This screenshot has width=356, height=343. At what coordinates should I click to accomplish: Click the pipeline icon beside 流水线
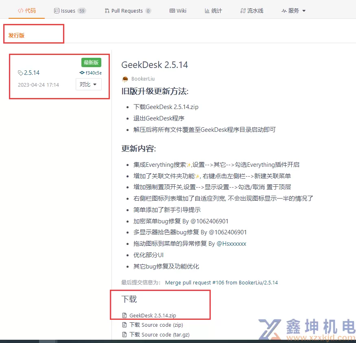tap(243, 11)
